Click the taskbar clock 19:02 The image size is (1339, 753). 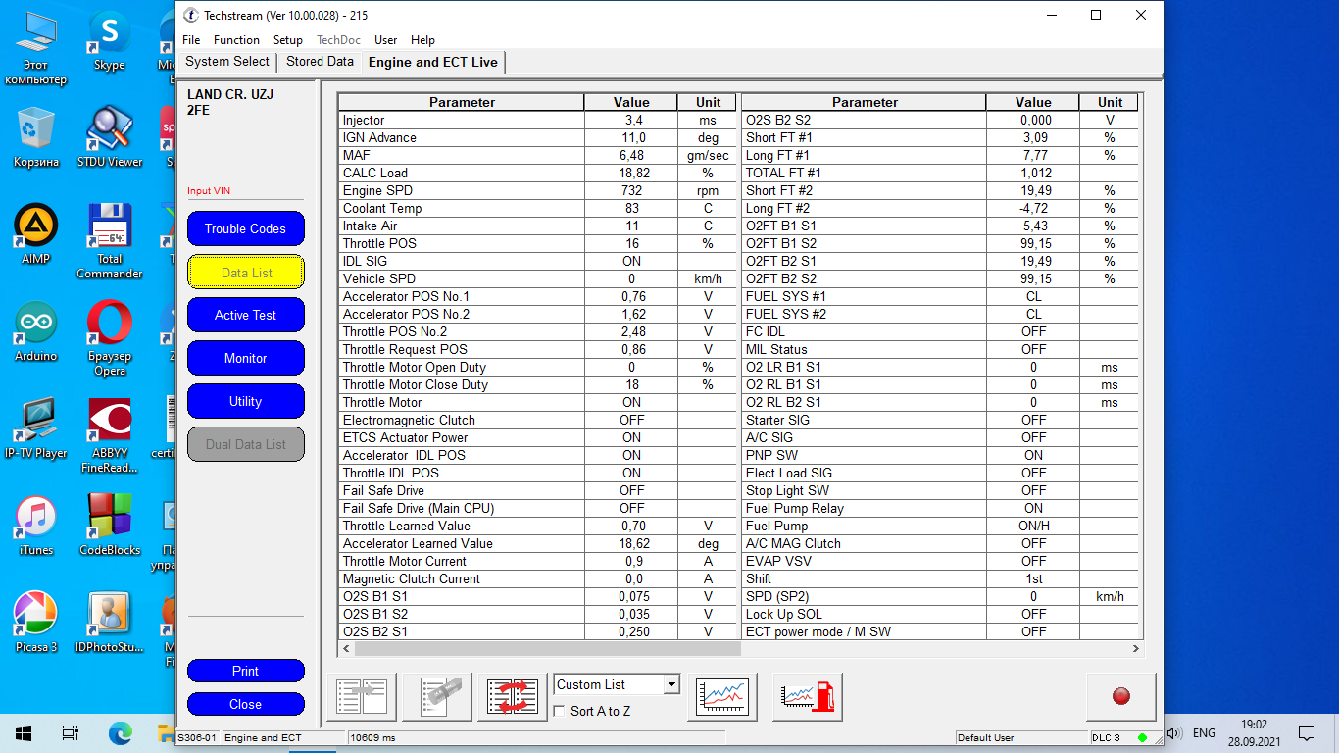click(1254, 724)
